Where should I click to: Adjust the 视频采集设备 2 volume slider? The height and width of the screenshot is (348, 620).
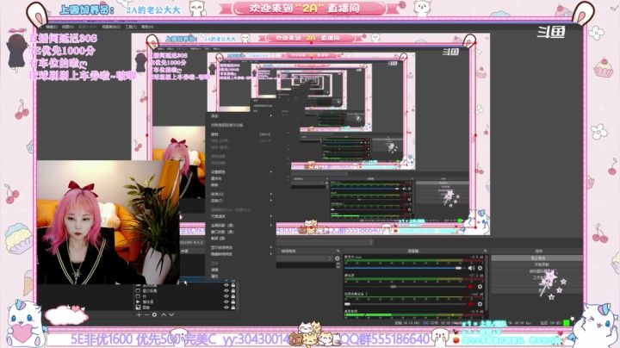point(405,304)
